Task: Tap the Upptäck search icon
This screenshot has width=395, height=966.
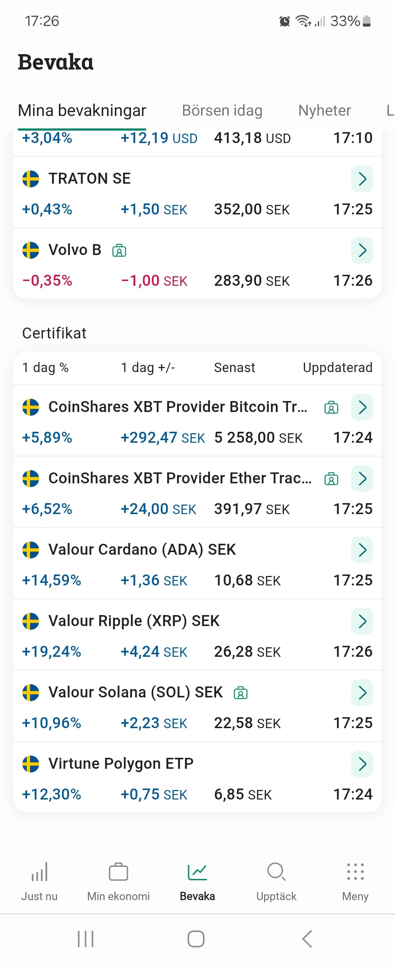Action: pos(276,872)
